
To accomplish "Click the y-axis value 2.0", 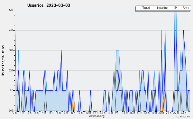I will tap(11, 70).
